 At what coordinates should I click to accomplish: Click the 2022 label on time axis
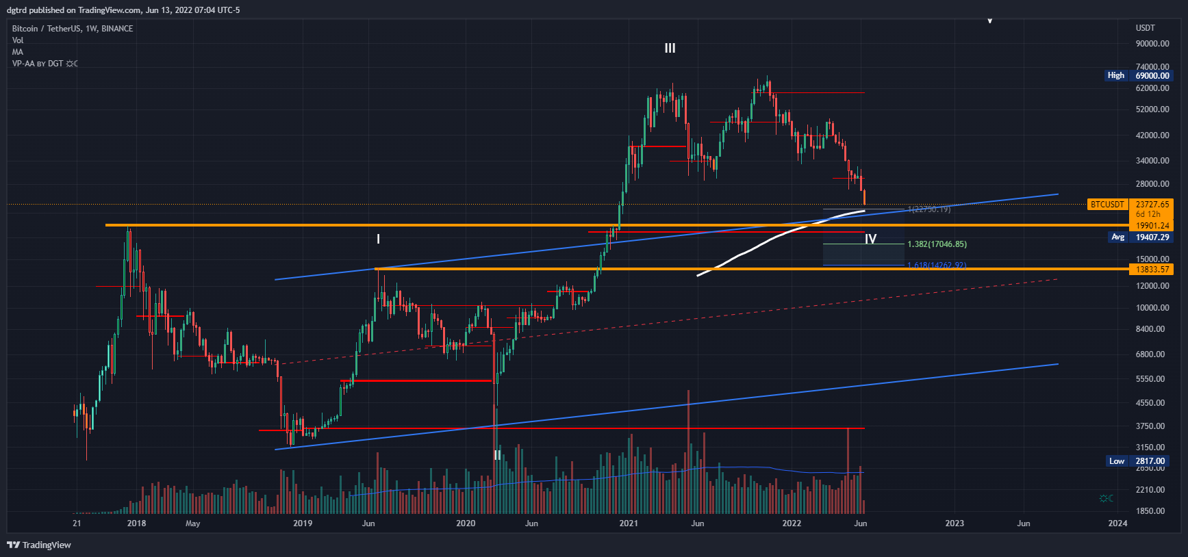click(x=792, y=523)
